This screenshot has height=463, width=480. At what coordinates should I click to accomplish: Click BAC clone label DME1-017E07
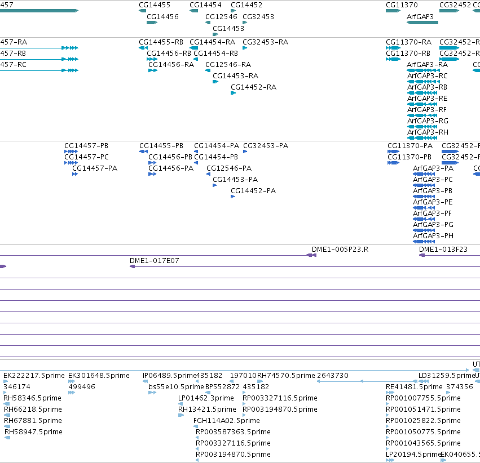155,261
